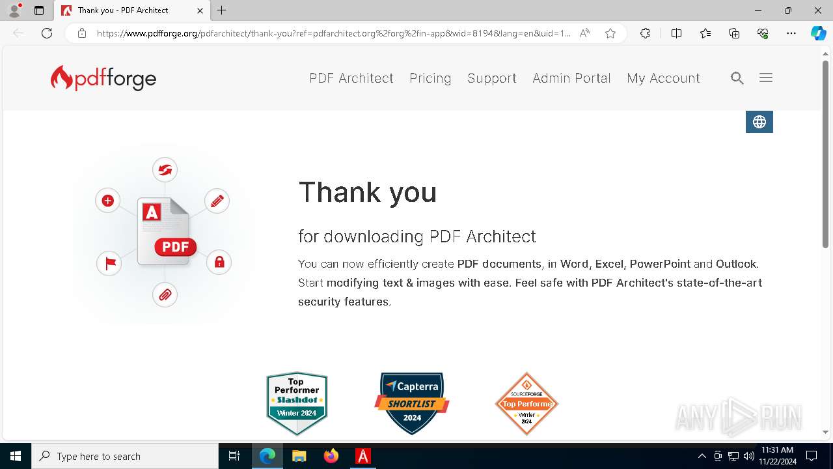The height and width of the screenshot is (469, 833).
Task: Refresh the page in Edge
Action: click(47, 33)
